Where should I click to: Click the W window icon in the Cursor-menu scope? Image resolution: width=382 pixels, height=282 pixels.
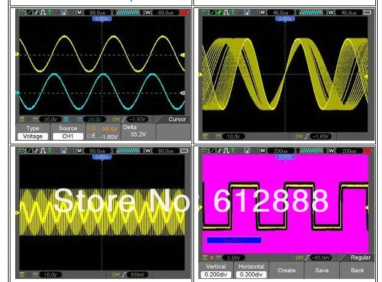(x=148, y=12)
